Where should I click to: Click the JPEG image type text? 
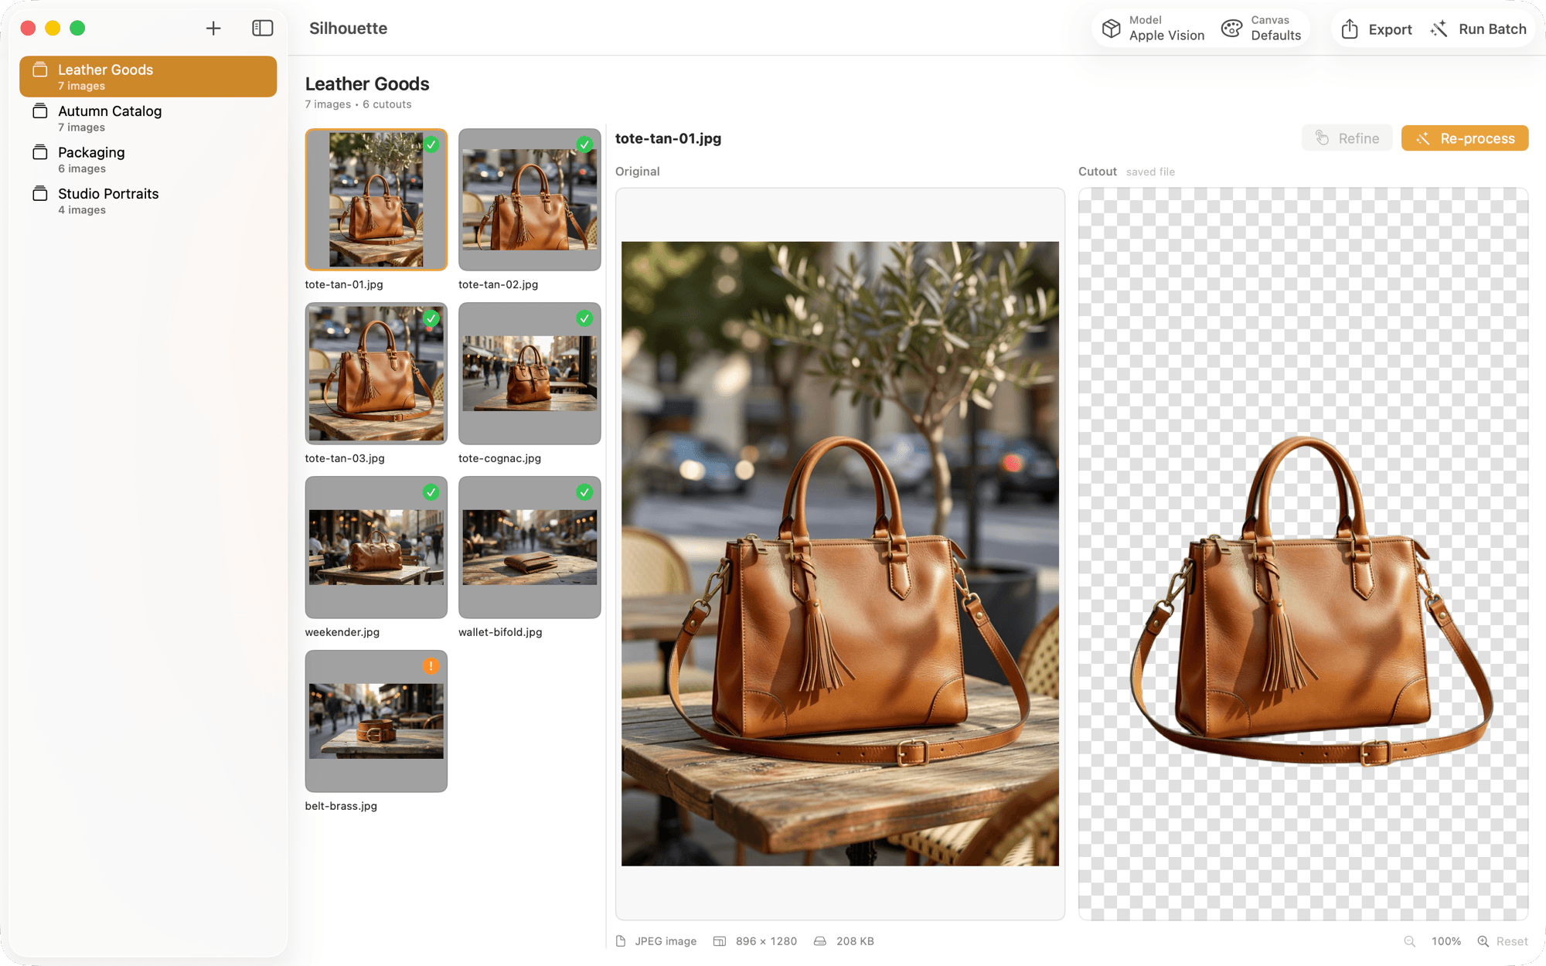[666, 941]
